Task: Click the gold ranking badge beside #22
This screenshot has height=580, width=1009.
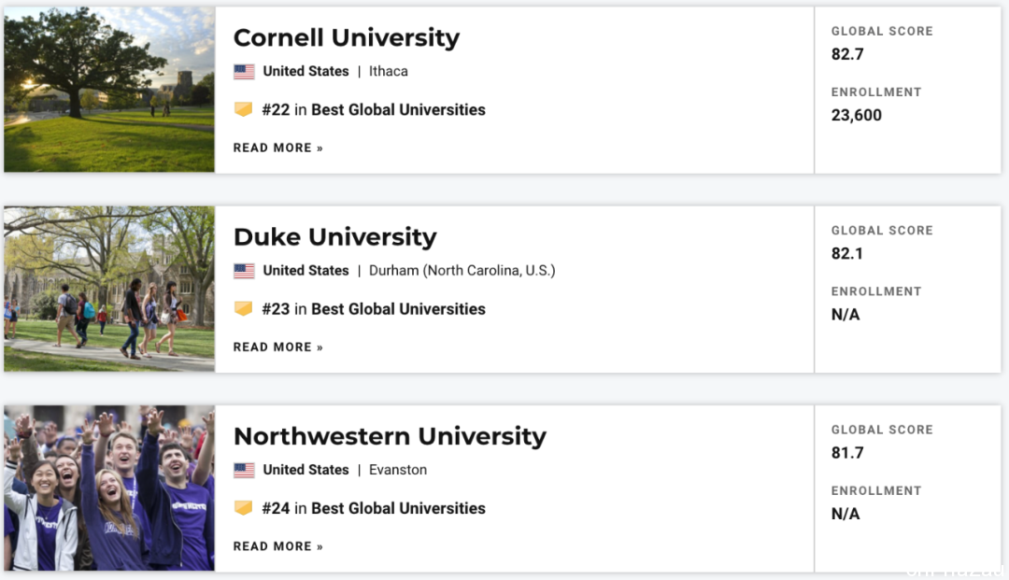Action: (x=243, y=109)
